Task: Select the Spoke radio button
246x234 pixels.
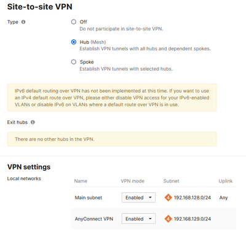Action: point(74,62)
